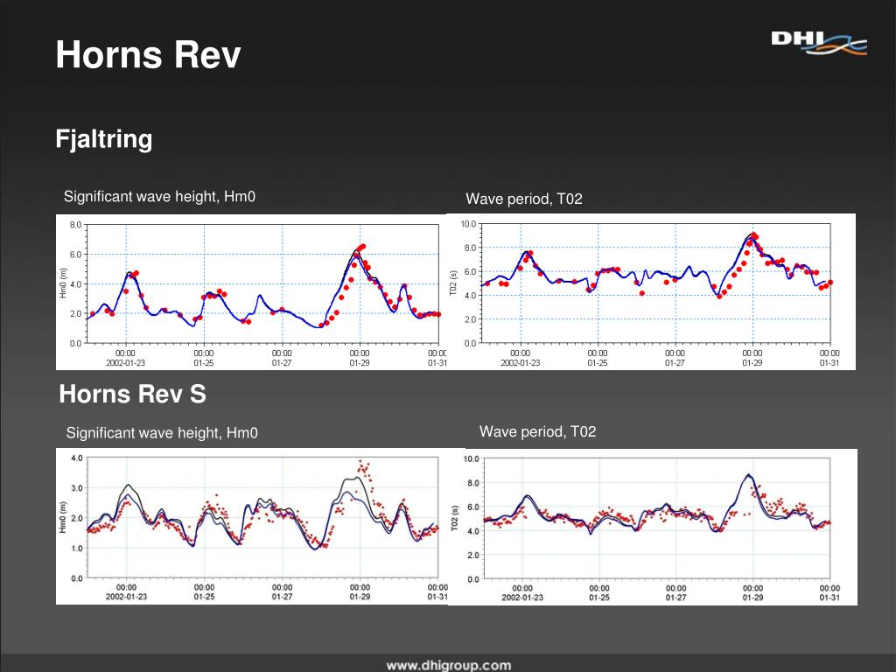This screenshot has width=896, height=672.
Task: Click the 2002-01-23 date label on Fjaltring Hm0 chart
Action: tap(126, 363)
